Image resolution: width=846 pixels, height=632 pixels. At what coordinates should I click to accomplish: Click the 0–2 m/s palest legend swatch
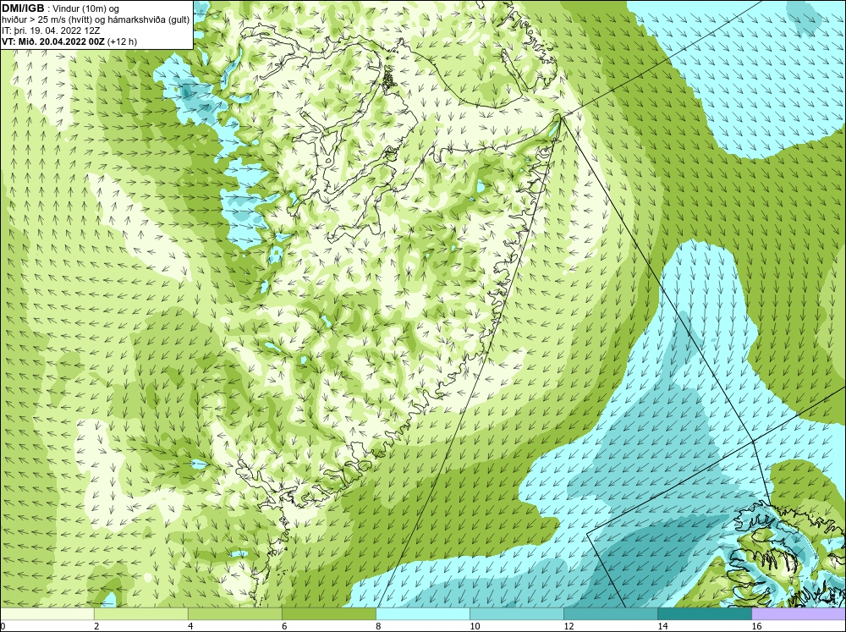coord(47,613)
